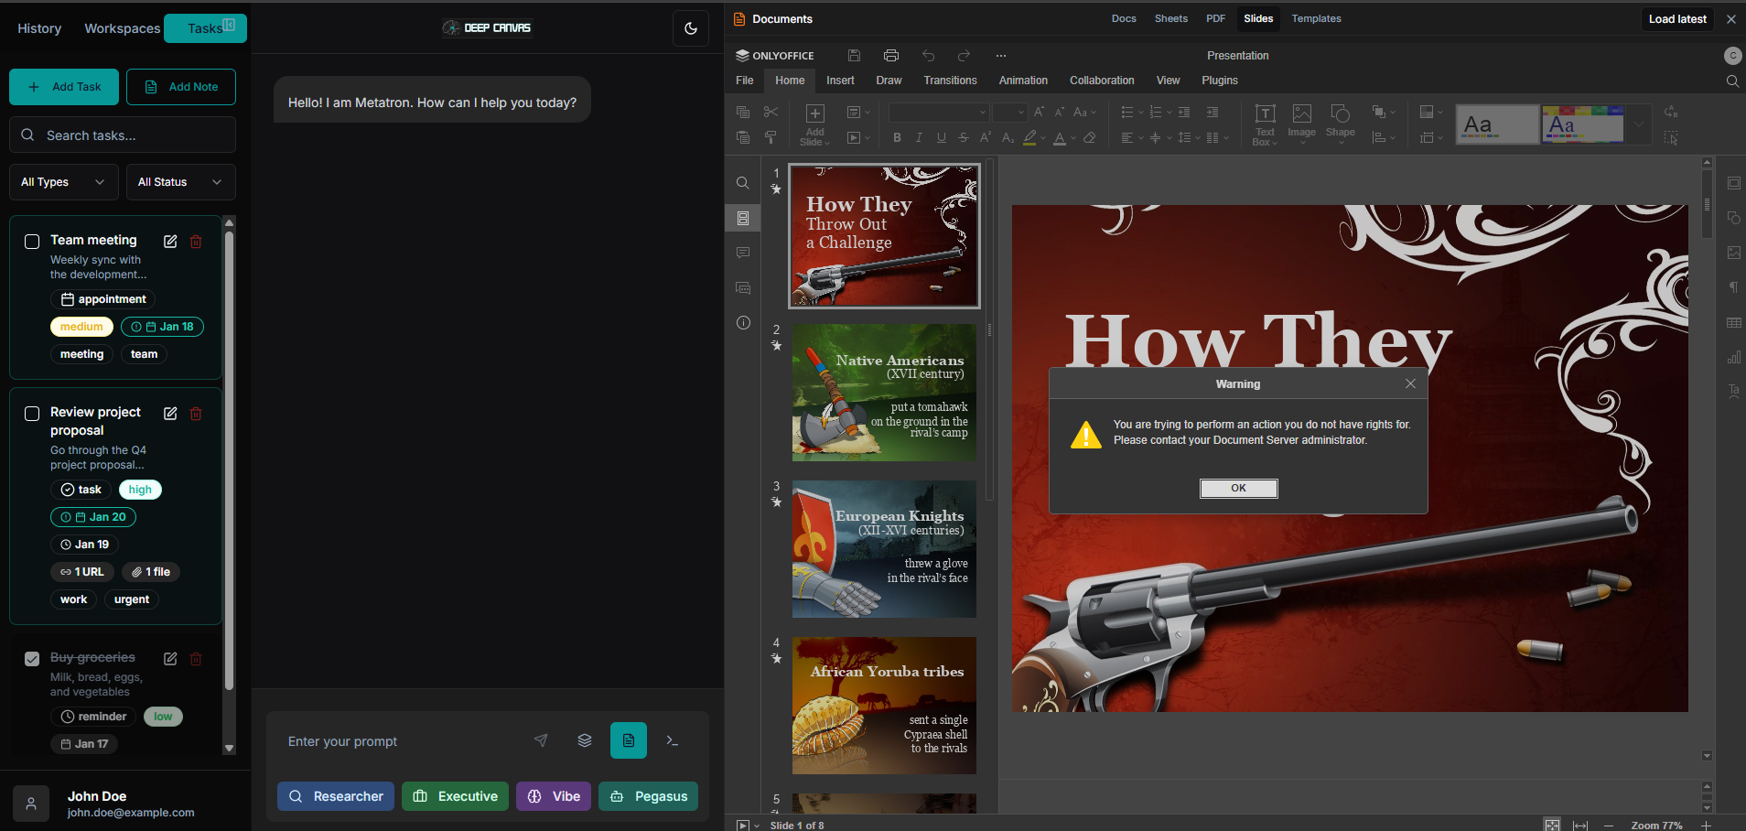The image size is (1746, 831).
Task: Open the Image insert tool
Action: point(1301,122)
